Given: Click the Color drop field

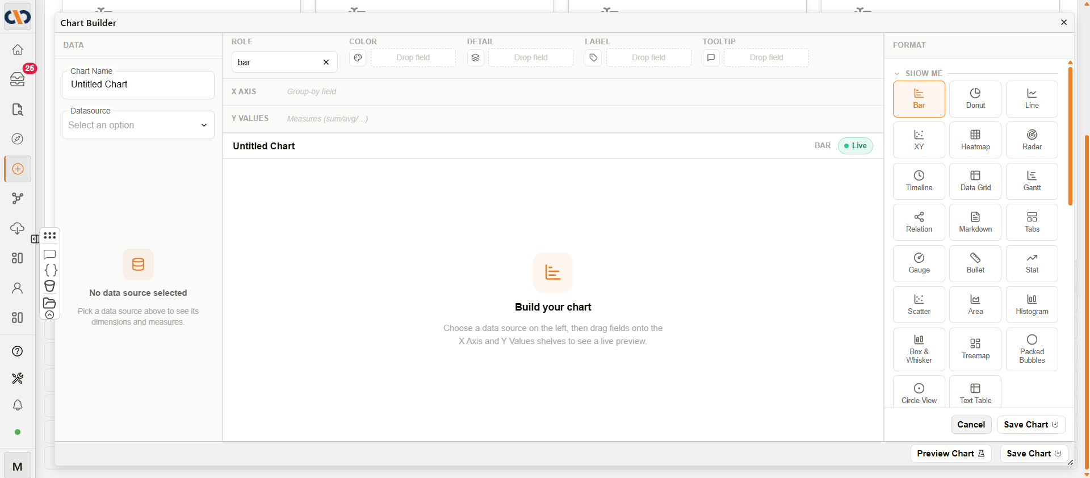Looking at the screenshot, I should tap(413, 58).
